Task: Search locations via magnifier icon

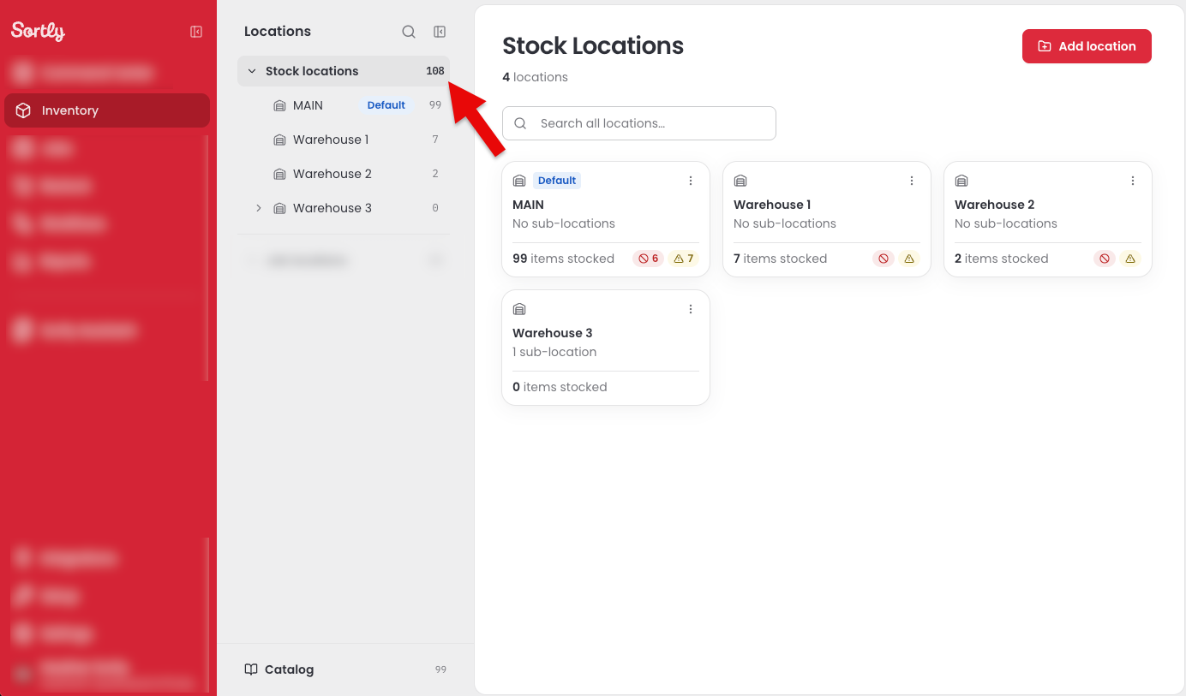Action: click(409, 32)
